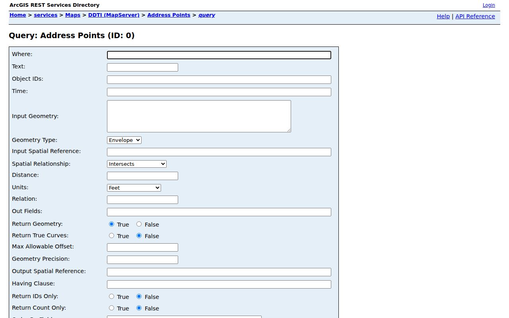Focus the Where input field
This screenshot has width=509, height=318.
[219, 55]
